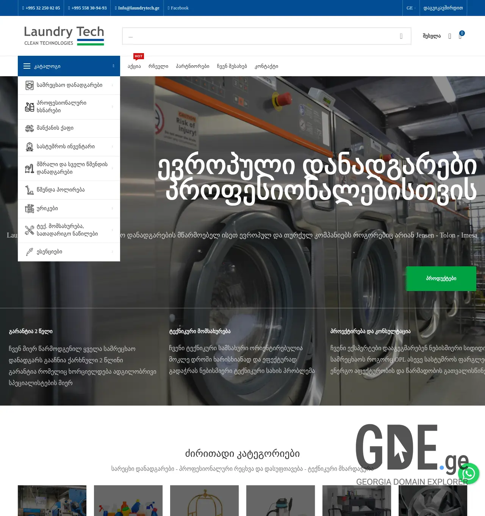Expand the ურიკები category submenu arrow
The image size is (485, 516).
tap(112, 208)
